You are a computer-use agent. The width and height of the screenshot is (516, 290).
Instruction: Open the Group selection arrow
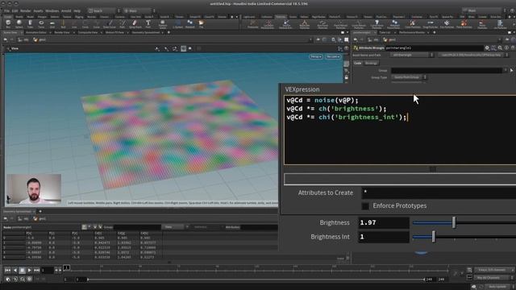(511, 70)
